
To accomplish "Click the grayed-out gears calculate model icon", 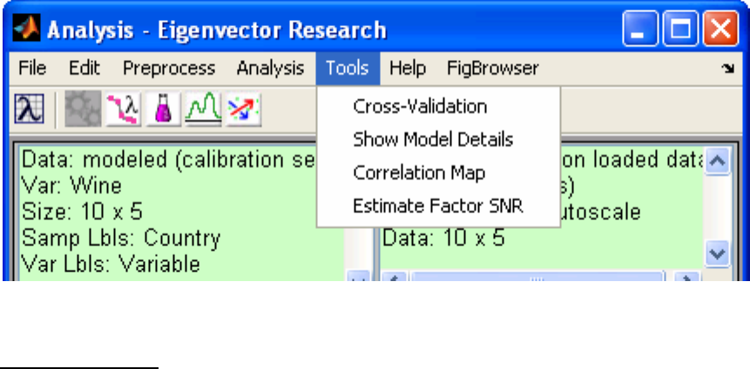I will [x=83, y=109].
